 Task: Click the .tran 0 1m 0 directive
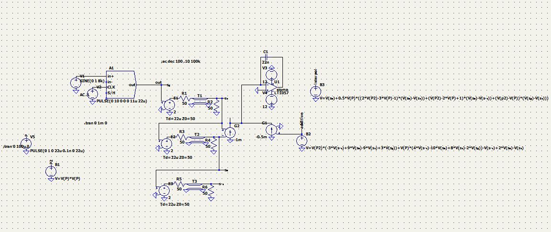click(x=96, y=123)
